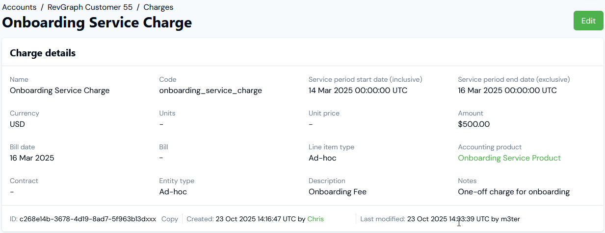Click the Onboarding Service Charge page heading

[x=97, y=23]
